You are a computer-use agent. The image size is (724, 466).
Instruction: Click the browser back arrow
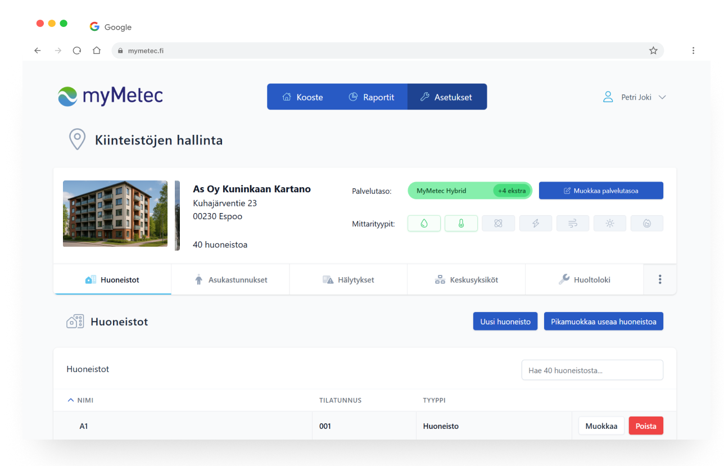point(38,51)
